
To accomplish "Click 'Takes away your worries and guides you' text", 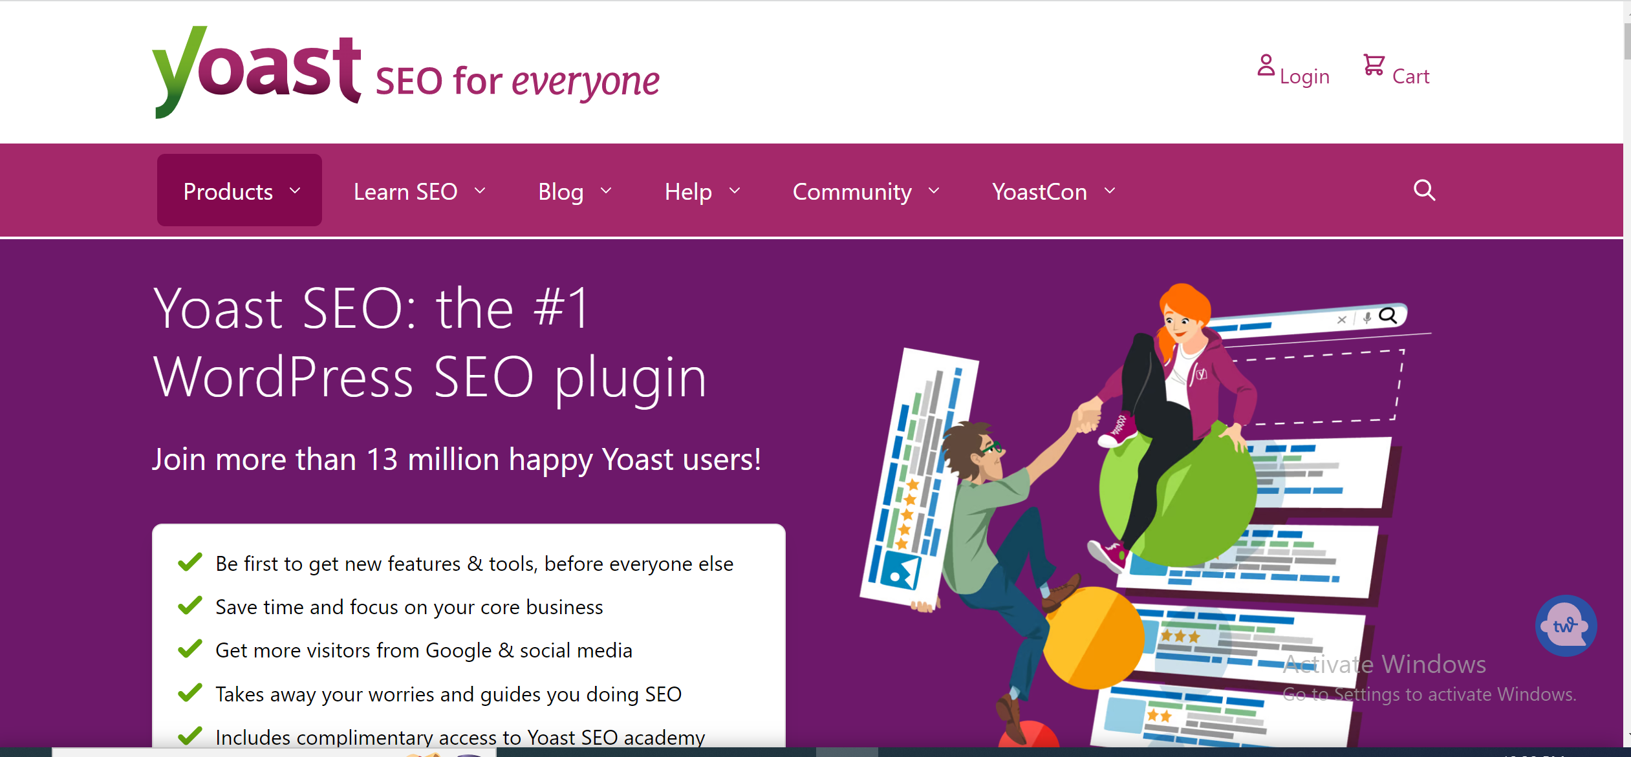I will (448, 694).
